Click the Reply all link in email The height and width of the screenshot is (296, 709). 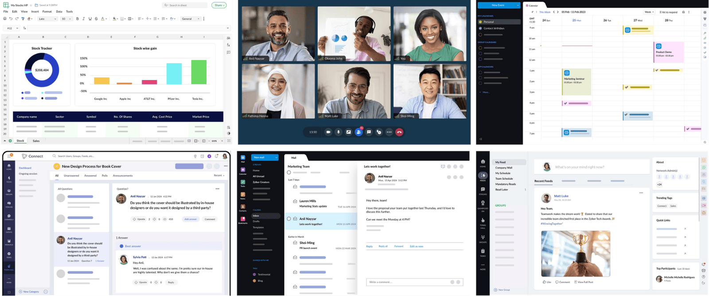point(383,246)
